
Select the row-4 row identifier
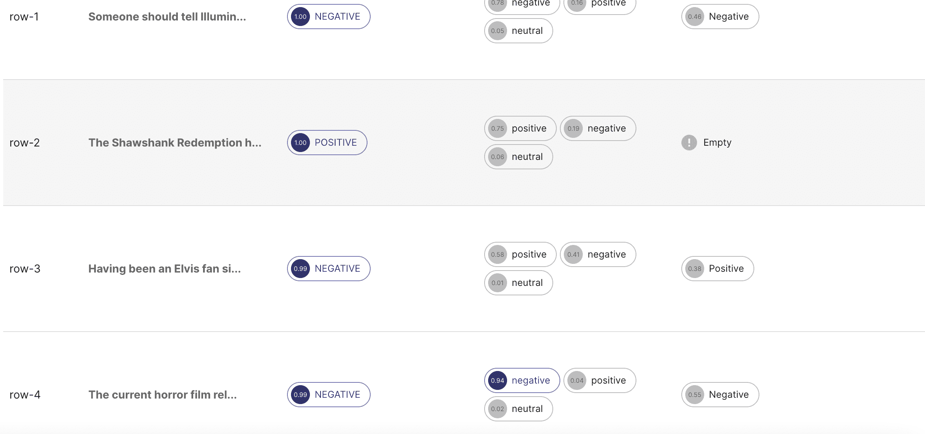(25, 395)
